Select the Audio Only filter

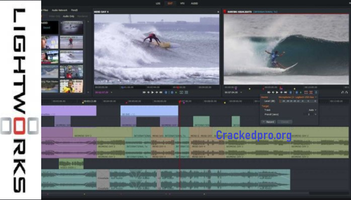click(x=68, y=16)
